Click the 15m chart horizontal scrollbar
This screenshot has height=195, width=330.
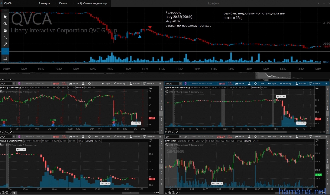pos(259,132)
